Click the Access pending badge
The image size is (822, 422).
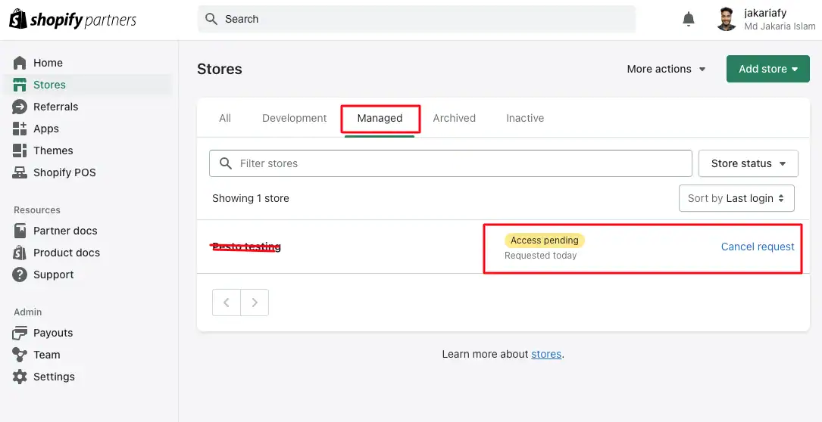click(545, 240)
